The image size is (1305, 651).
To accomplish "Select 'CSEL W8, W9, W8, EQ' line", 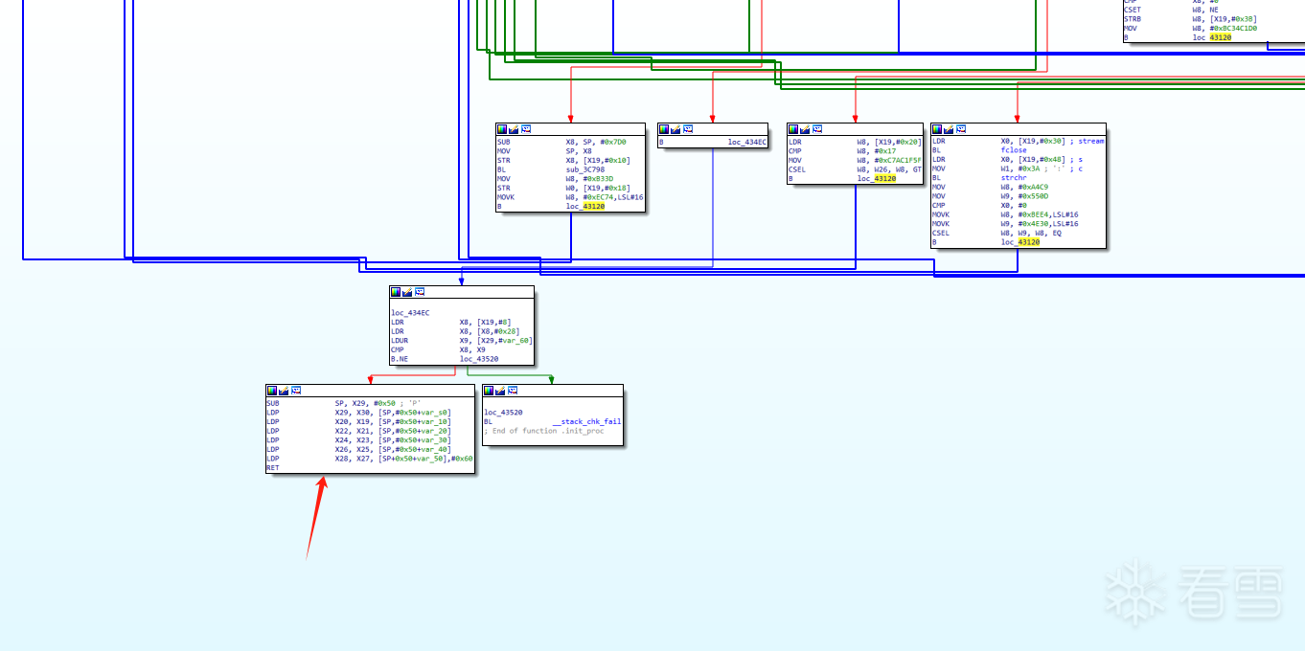I will [x=996, y=233].
